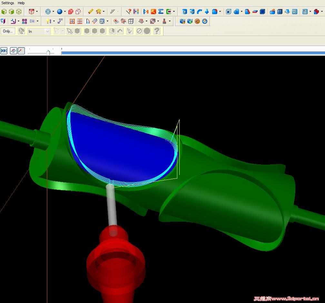This screenshot has height=303, width=325.
Task: Toggle the toolpath trace display button
Action: click(13, 51)
